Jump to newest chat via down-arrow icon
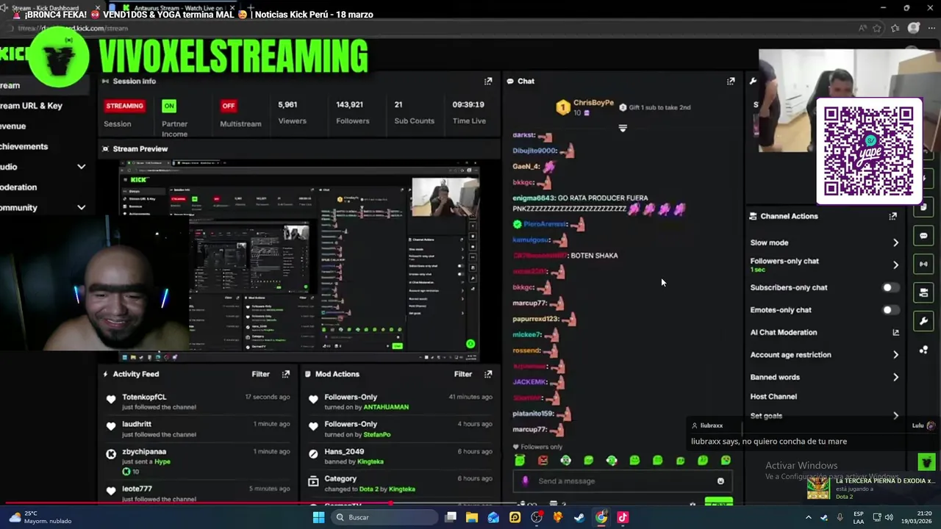This screenshot has width=941, height=529. (x=623, y=128)
